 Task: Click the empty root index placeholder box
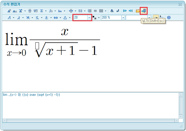[37, 46]
